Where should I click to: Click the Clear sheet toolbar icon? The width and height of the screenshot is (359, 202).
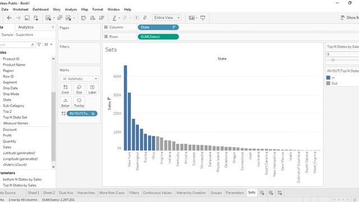(68, 18)
